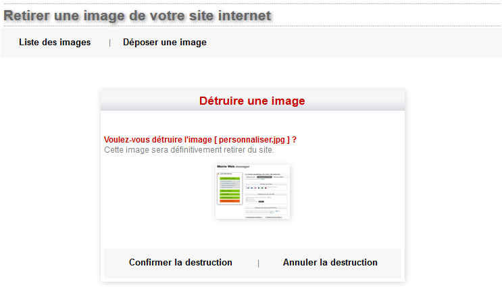This screenshot has width=502, height=308.
Task: Open the Liste des images page
Action: click(x=55, y=43)
